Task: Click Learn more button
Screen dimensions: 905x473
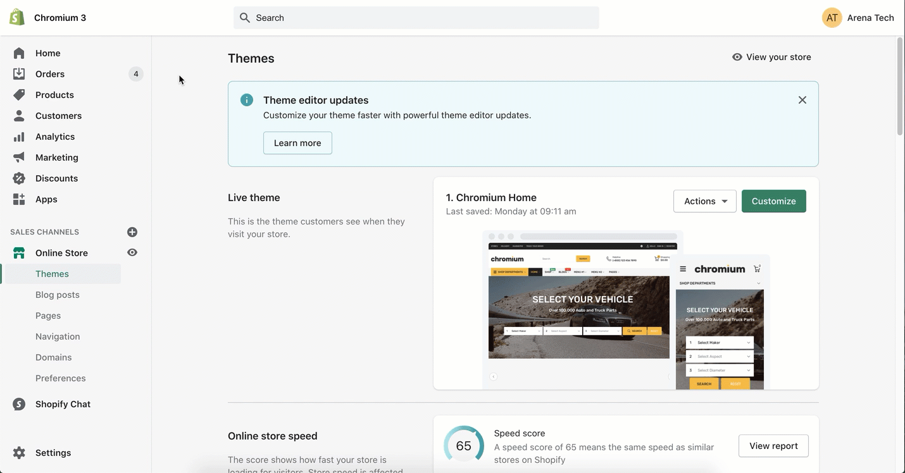Action: click(x=297, y=143)
